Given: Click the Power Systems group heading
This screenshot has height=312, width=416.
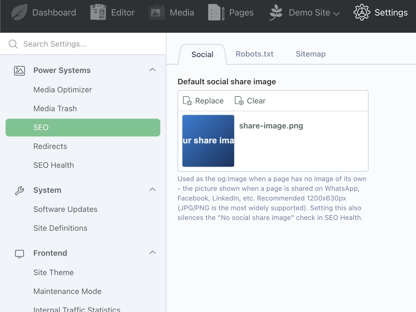Looking at the screenshot, I should (x=62, y=70).
